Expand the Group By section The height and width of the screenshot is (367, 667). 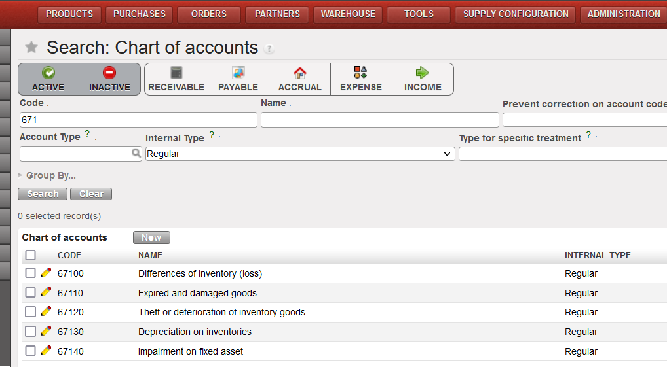pyautogui.click(x=47, y=175)
